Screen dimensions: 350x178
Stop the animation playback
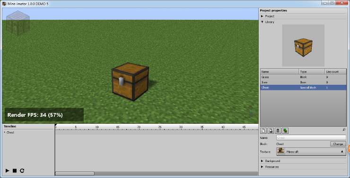[15, 170]
